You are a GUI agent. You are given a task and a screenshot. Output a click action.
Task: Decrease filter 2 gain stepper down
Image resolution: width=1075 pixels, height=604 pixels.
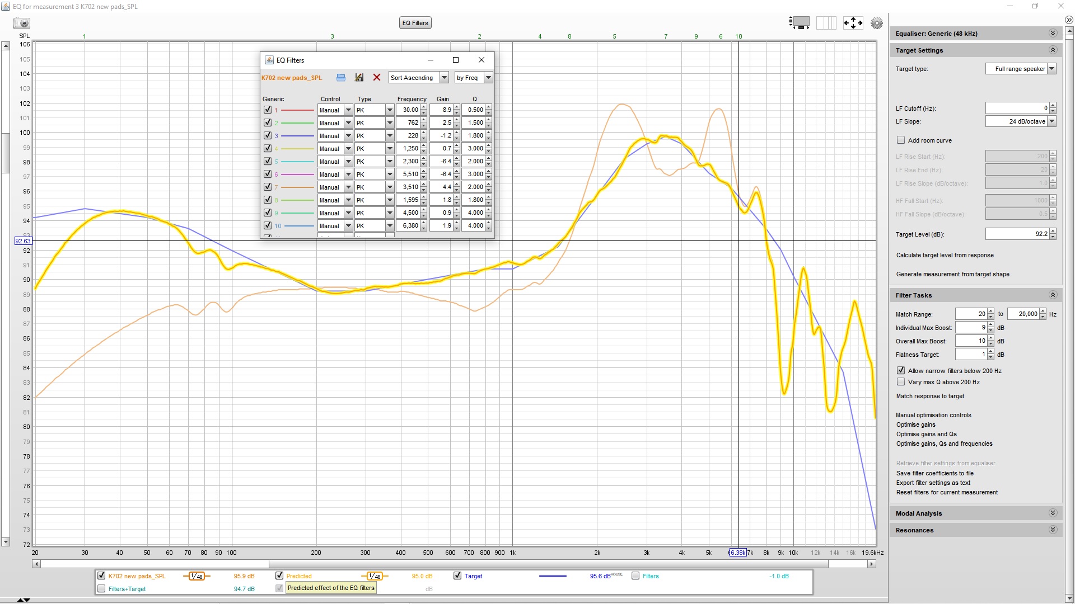click(x=457, y=125)
